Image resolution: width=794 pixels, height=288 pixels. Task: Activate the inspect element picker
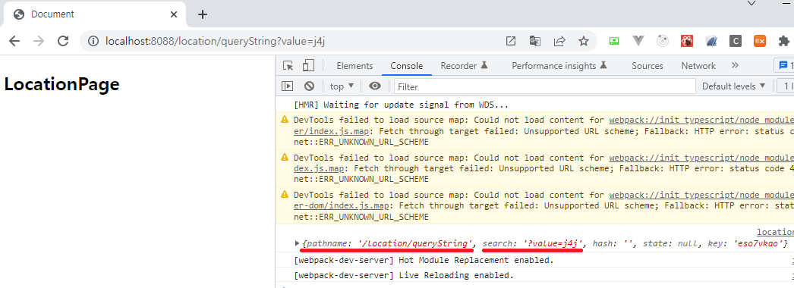click(288, 66)
